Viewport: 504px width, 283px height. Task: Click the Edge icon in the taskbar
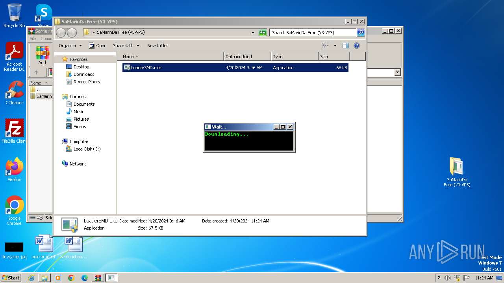point(85,278)
